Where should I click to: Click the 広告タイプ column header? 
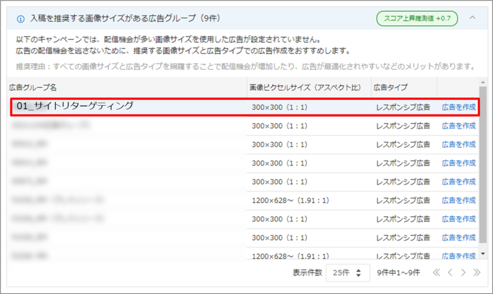click(390, 87)
